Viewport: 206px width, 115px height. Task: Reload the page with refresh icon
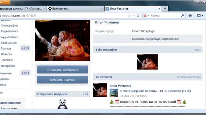(138, 16)
